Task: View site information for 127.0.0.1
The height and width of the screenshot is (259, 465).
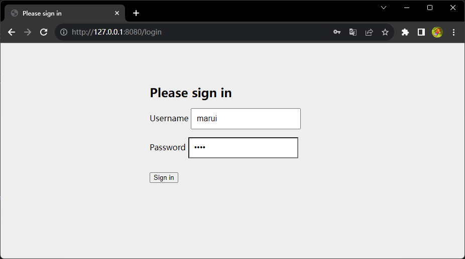Action: pos(64,32)
